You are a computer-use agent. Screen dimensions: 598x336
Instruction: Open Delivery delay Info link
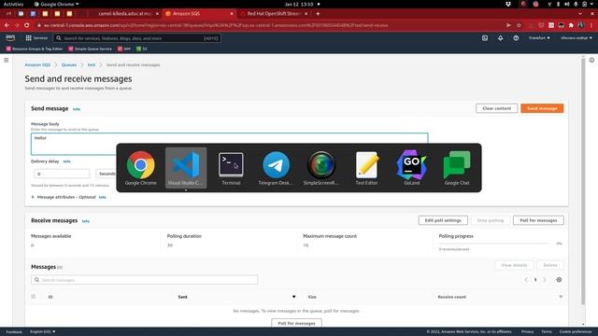[66, 161]
